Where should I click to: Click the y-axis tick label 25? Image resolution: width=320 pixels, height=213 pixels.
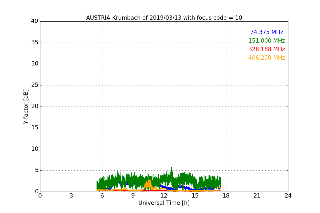pos(35,85)
